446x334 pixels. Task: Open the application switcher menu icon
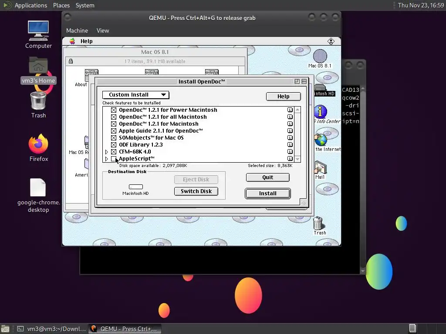(331, 41)
